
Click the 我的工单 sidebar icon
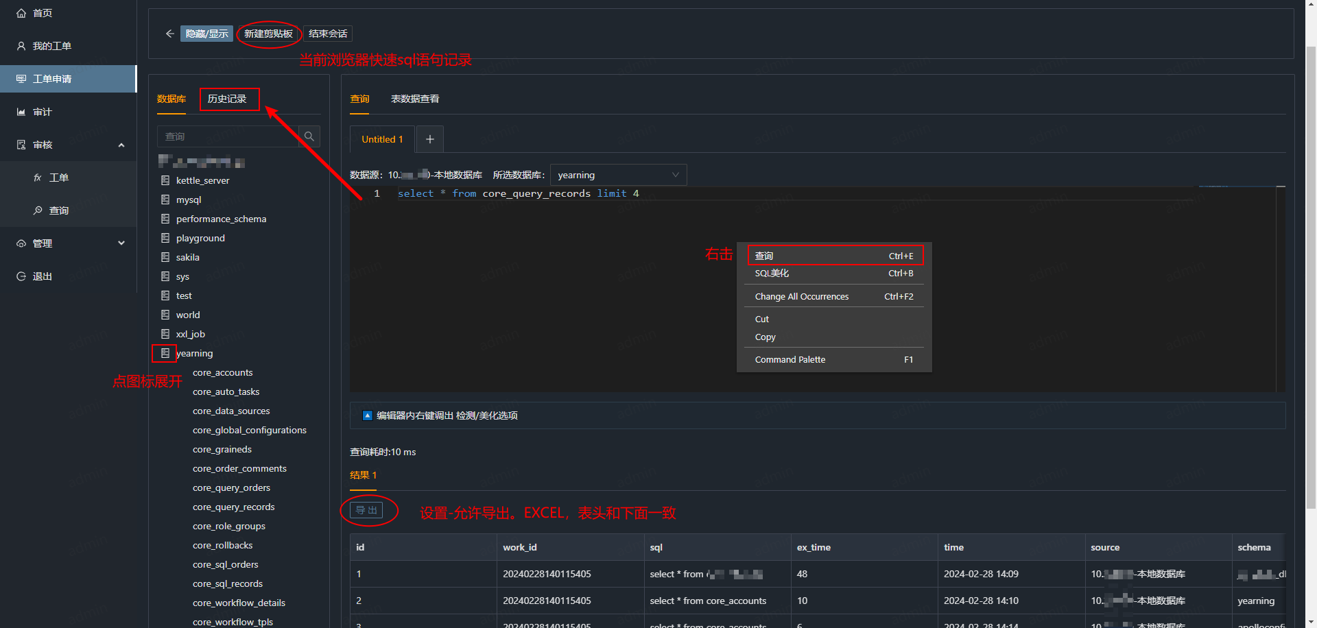click(x=19, y=45)
